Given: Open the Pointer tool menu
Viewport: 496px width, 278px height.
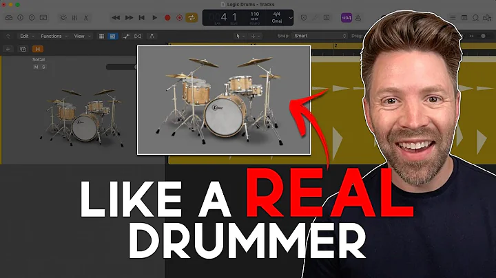Looking at the screenshot, I should [240, 36].
